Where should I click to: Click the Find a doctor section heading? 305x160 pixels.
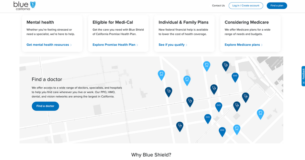click(47, 80)
